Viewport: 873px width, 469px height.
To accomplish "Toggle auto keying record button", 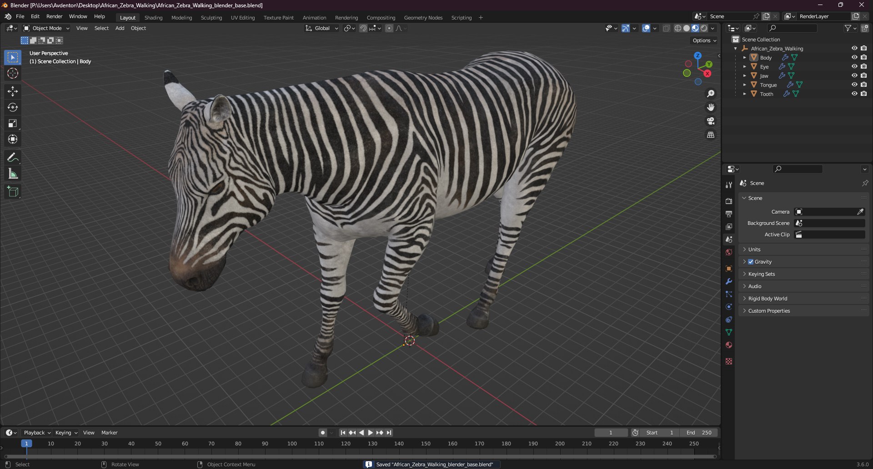I will point(322,433).
